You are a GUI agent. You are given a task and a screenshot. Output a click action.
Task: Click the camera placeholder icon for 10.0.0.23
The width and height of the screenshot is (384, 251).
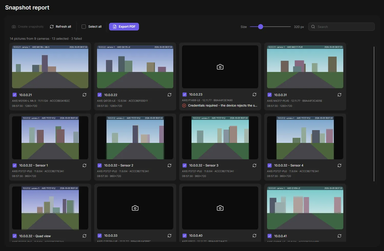tap(220, 67)
